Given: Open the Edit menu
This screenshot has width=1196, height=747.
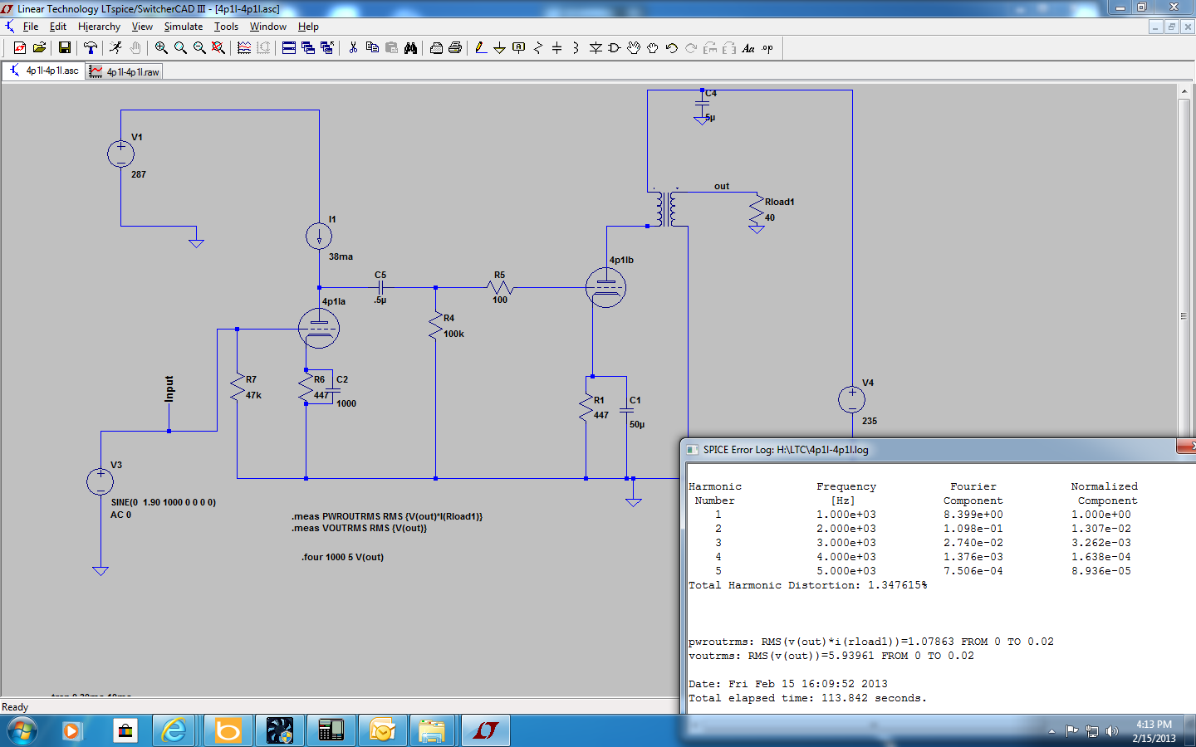Looking at the screenshot, I should tap(58, 27).
